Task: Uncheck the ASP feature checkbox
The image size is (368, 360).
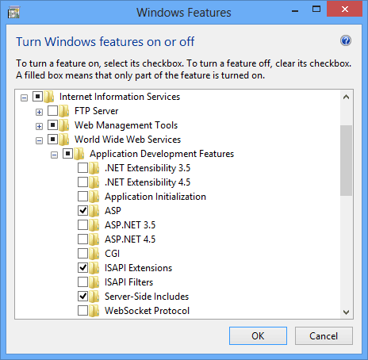Action: click(x=82, y=211)
